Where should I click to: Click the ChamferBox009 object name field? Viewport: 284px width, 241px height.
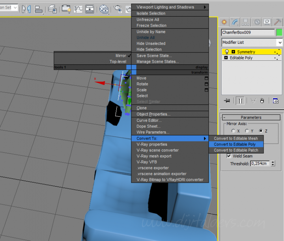[x=248, y=32]
